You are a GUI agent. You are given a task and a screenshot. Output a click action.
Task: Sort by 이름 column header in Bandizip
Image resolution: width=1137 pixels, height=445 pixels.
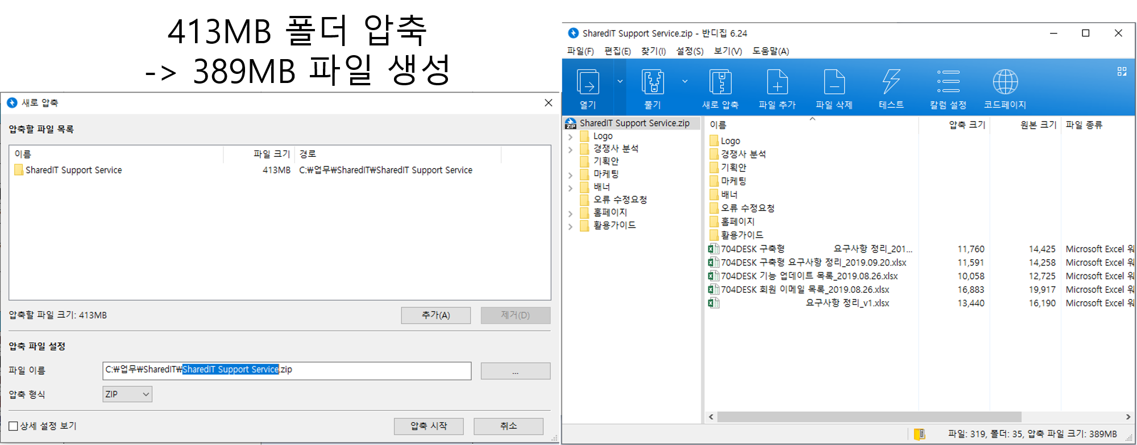(x=812, y=124)
